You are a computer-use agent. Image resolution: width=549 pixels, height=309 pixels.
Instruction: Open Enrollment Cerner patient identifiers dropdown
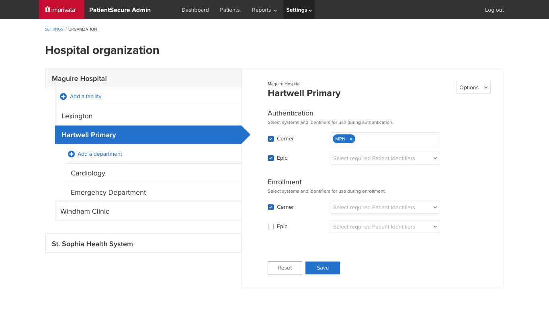coord(385,207)
